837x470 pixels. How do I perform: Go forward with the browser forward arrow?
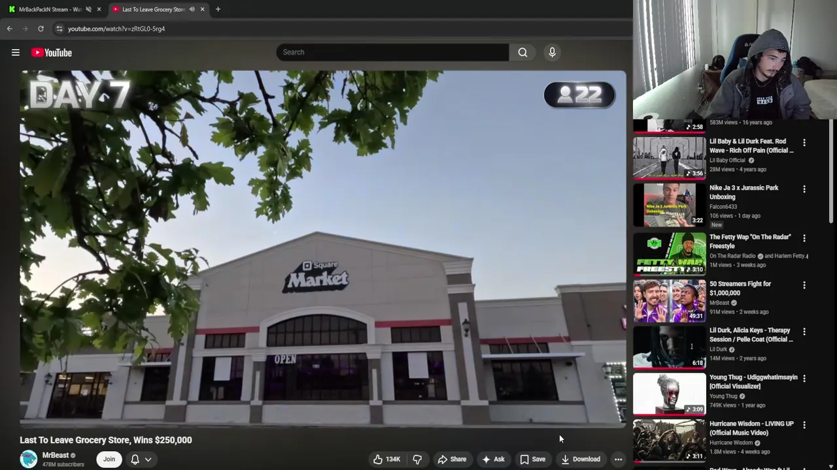(25, 29)
